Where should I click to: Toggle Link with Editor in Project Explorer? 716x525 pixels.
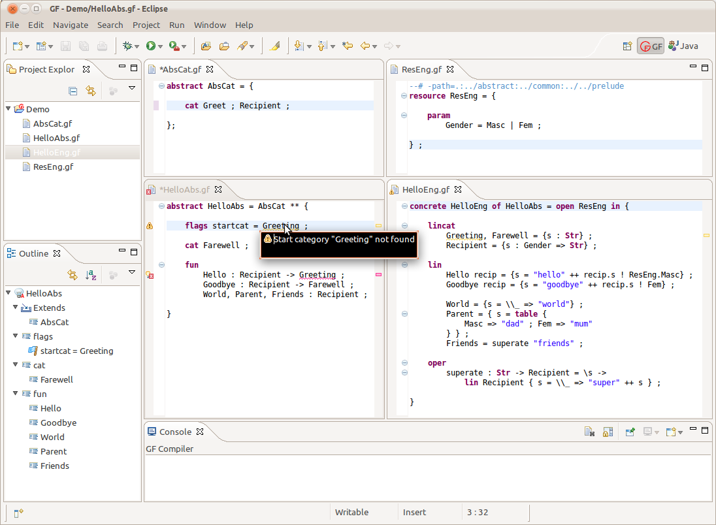coord(91,91)
